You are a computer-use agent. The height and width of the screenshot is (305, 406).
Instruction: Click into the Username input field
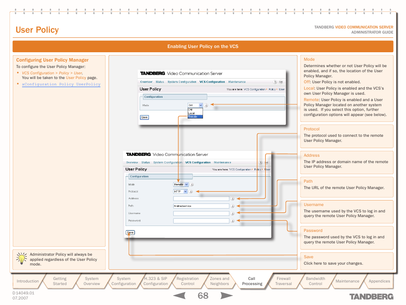click(x=201, y=213)
